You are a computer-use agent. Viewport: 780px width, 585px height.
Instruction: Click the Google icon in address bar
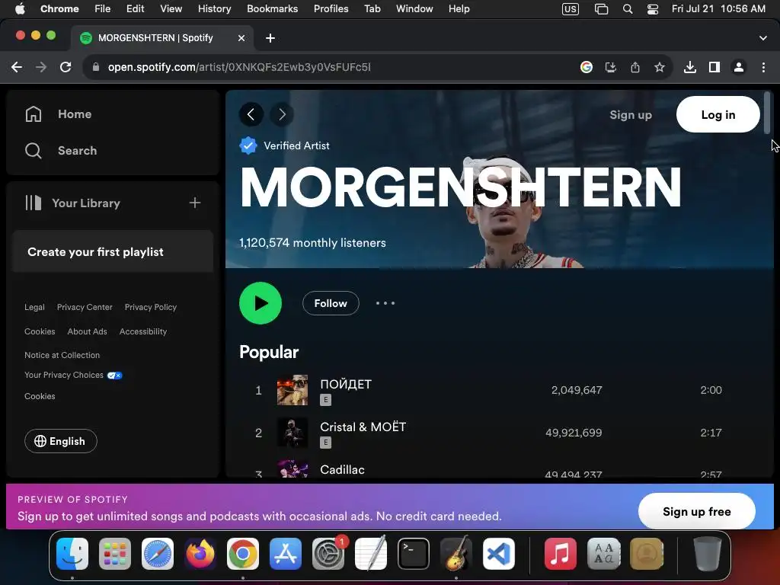(587, 67)
